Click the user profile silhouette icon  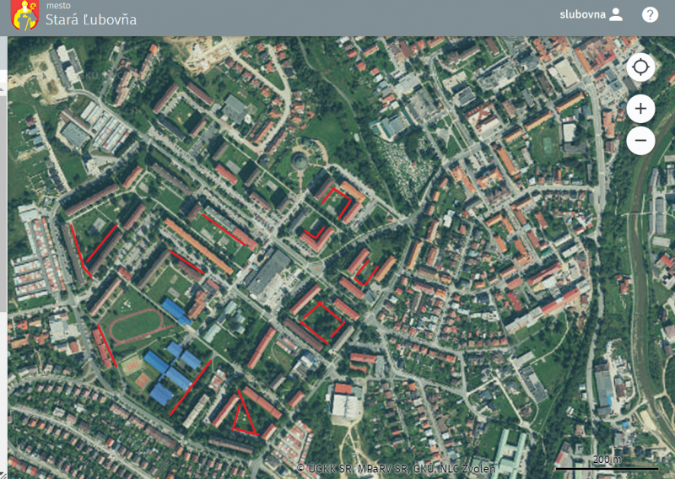tap(616, 14)
